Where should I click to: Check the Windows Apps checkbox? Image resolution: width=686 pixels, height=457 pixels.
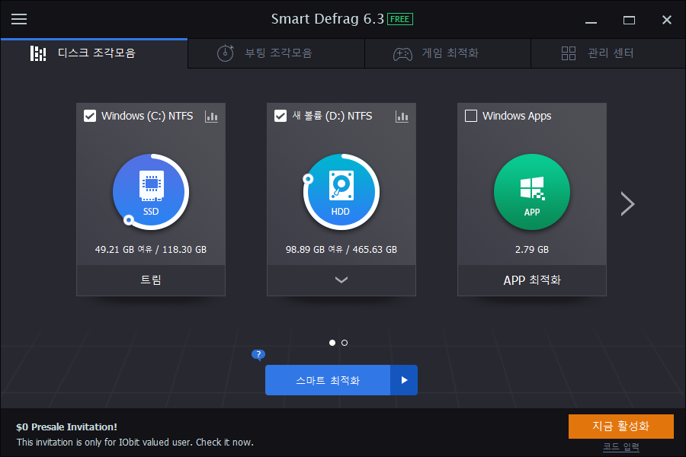(x=471, y=116)
